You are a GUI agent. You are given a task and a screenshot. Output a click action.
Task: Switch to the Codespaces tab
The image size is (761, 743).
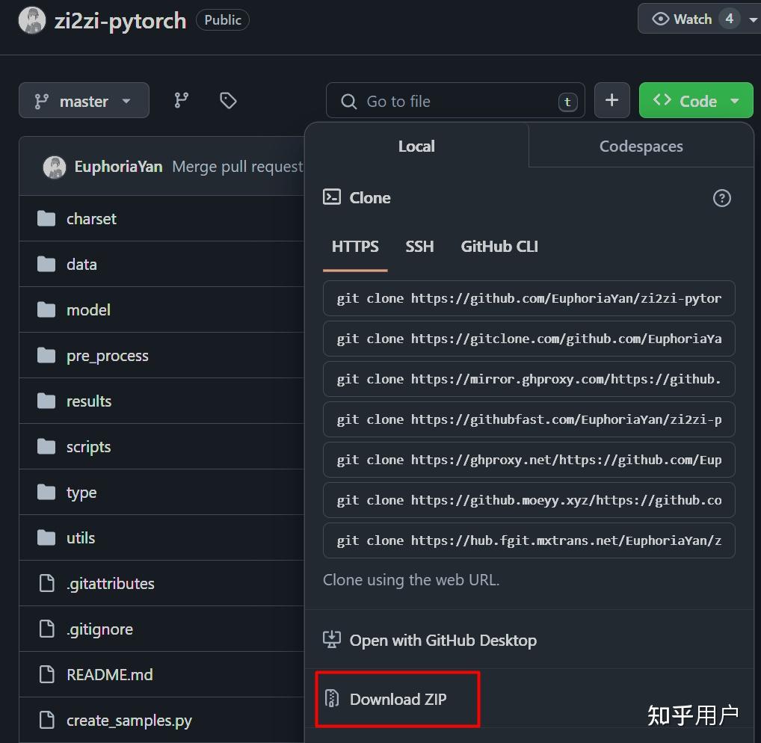(x=640, y=146)
